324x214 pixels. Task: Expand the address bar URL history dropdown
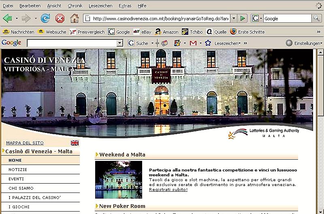(233, 18)
